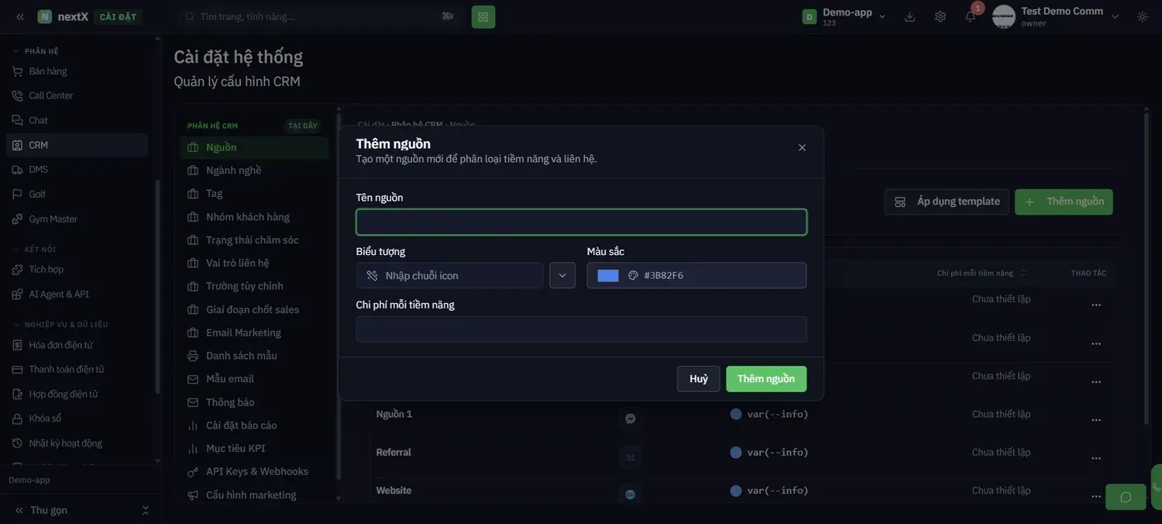The image size is (1162, 524).
Task: Click the download icon in the top bar
Action: (x=910, y=16)
